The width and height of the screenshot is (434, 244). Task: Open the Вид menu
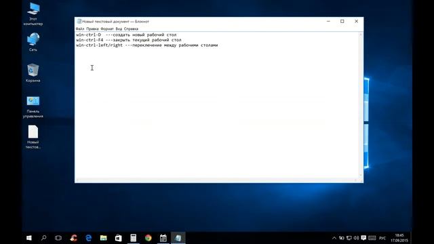tap(119, 28)
